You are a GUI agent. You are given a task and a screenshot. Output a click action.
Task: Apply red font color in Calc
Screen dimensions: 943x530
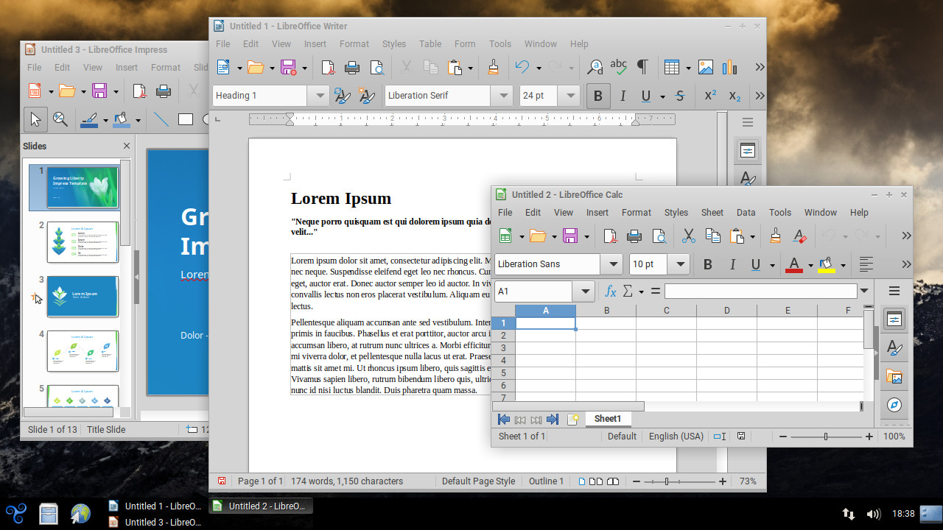click(x=793, y=264)
